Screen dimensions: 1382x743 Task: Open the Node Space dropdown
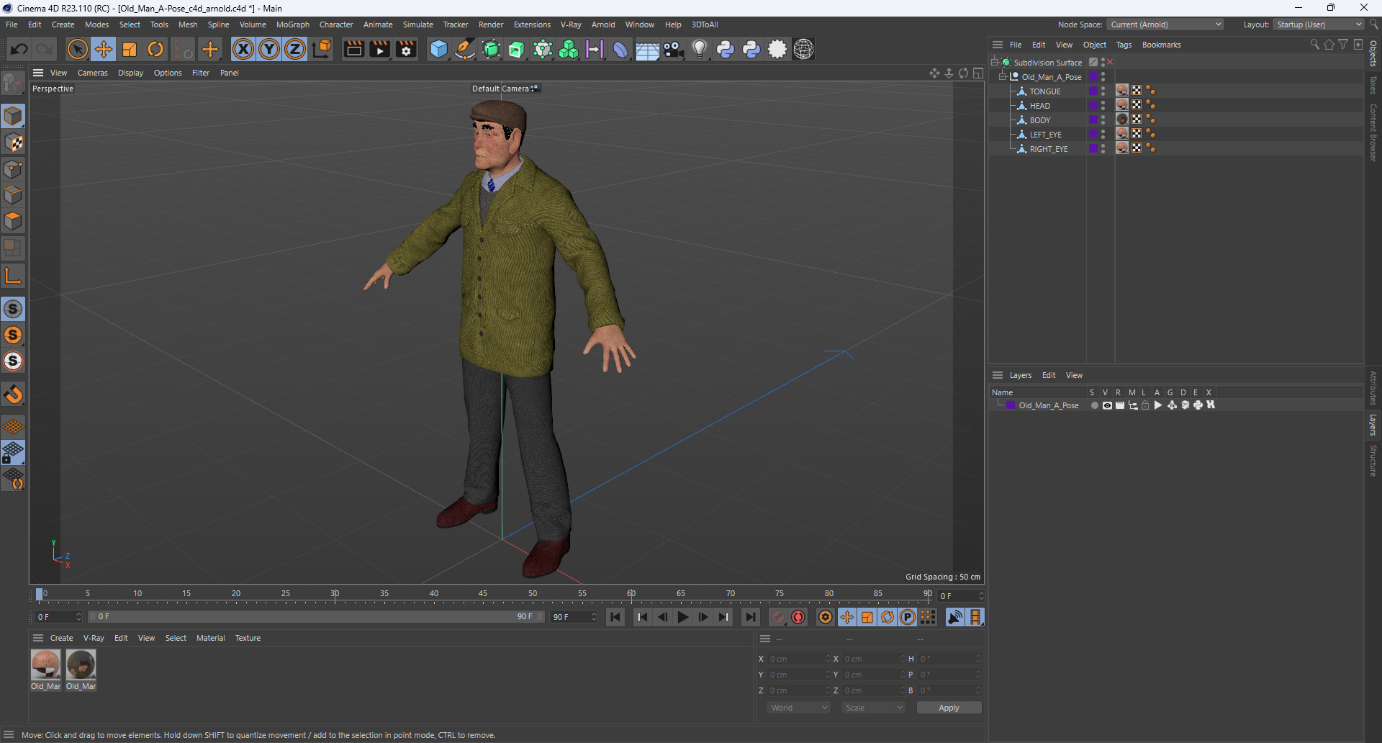point(1165,24)
